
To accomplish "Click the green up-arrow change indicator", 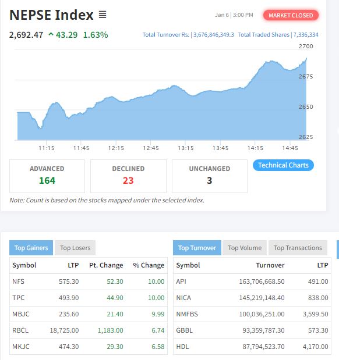I will [51, 35].
